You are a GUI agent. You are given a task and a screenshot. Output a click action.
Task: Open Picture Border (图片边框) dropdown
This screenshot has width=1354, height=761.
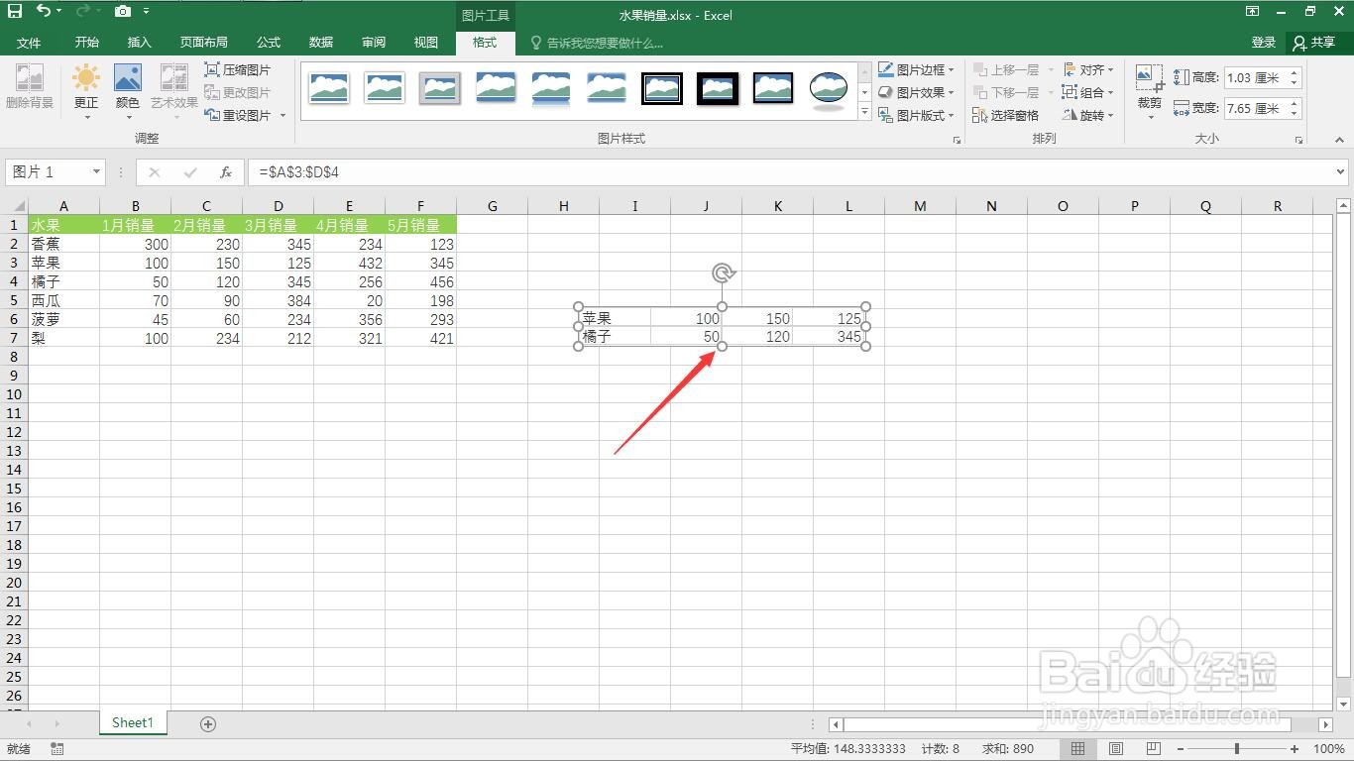(917, 70)
